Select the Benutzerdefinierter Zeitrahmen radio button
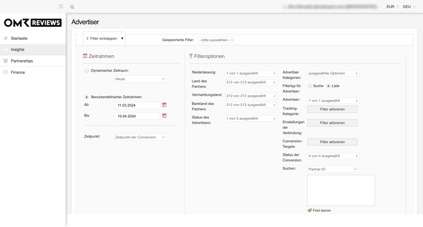Screen dimensions: 423x227 pos(87,97)
